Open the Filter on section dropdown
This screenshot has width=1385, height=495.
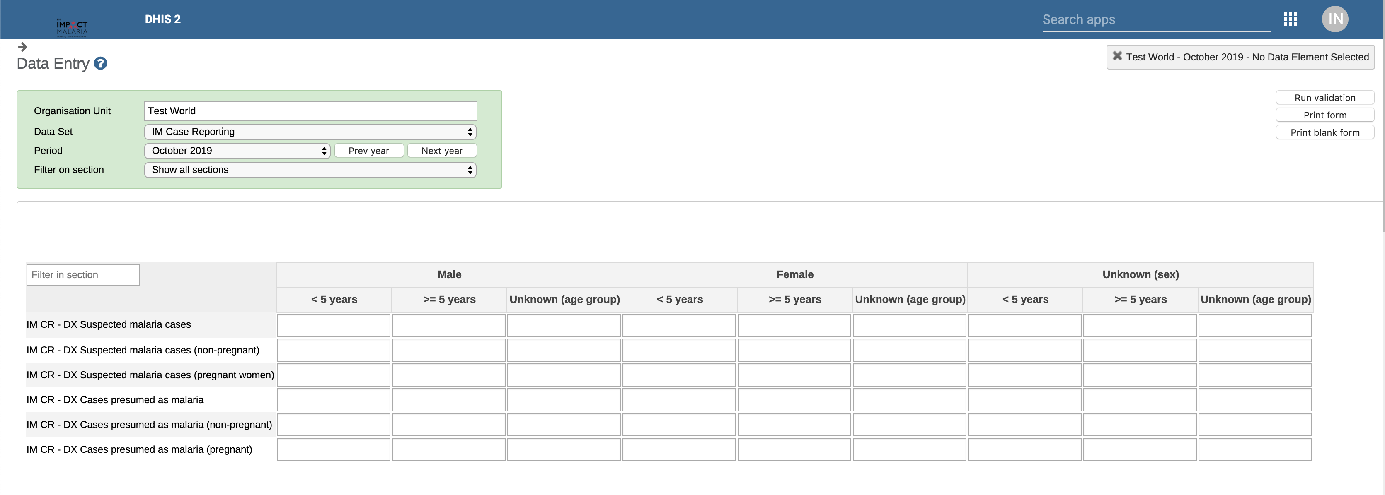[310, 170]
